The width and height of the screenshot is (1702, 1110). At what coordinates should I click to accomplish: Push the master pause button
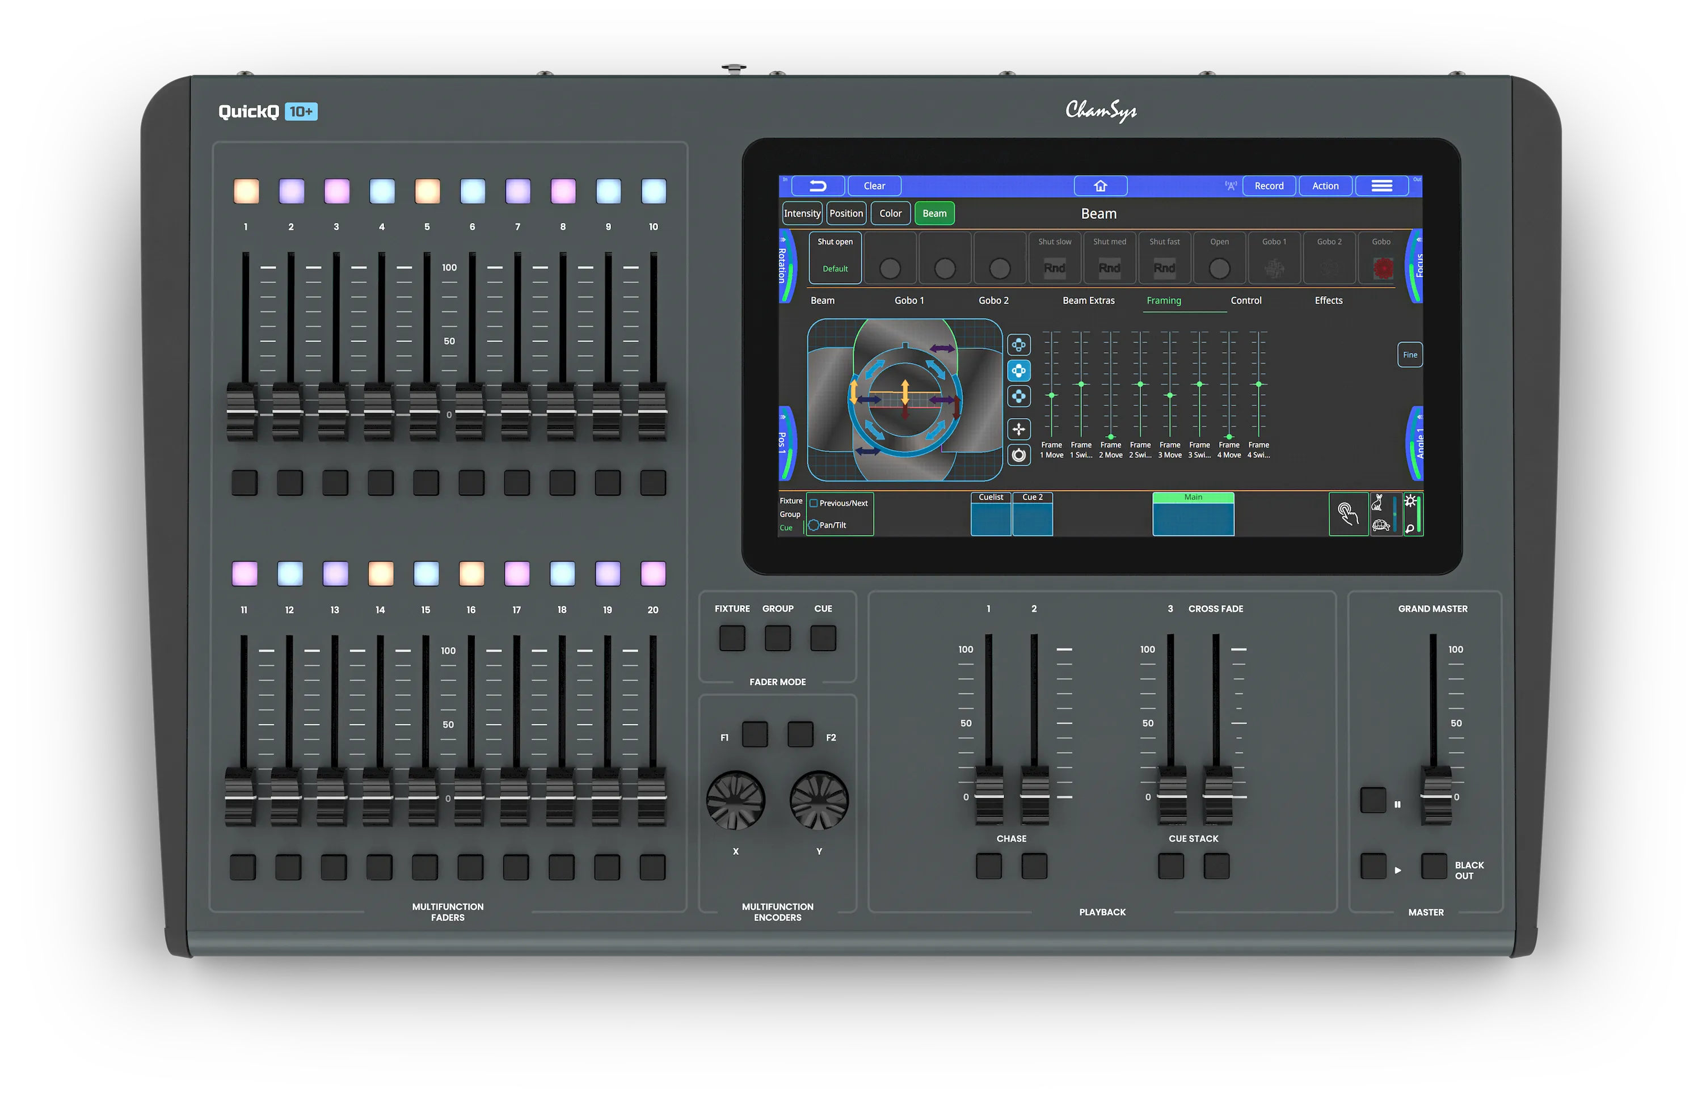point(1373,800)
